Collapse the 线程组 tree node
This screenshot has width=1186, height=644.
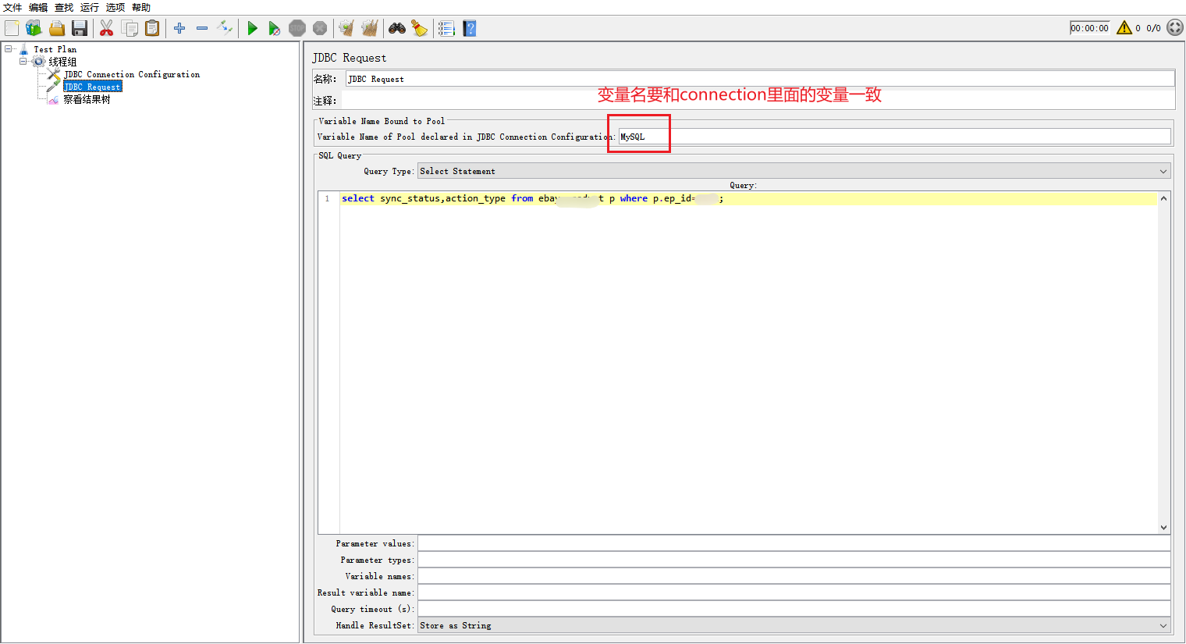[23, 60]
